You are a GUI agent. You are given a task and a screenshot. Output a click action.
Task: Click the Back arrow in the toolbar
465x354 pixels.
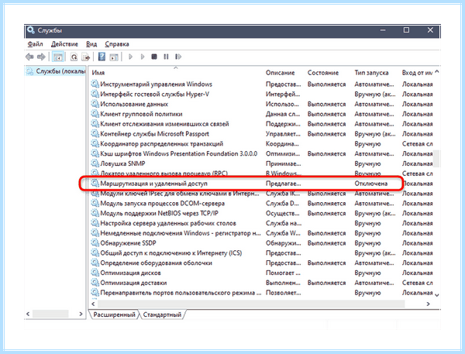click(x=29, y=57)
